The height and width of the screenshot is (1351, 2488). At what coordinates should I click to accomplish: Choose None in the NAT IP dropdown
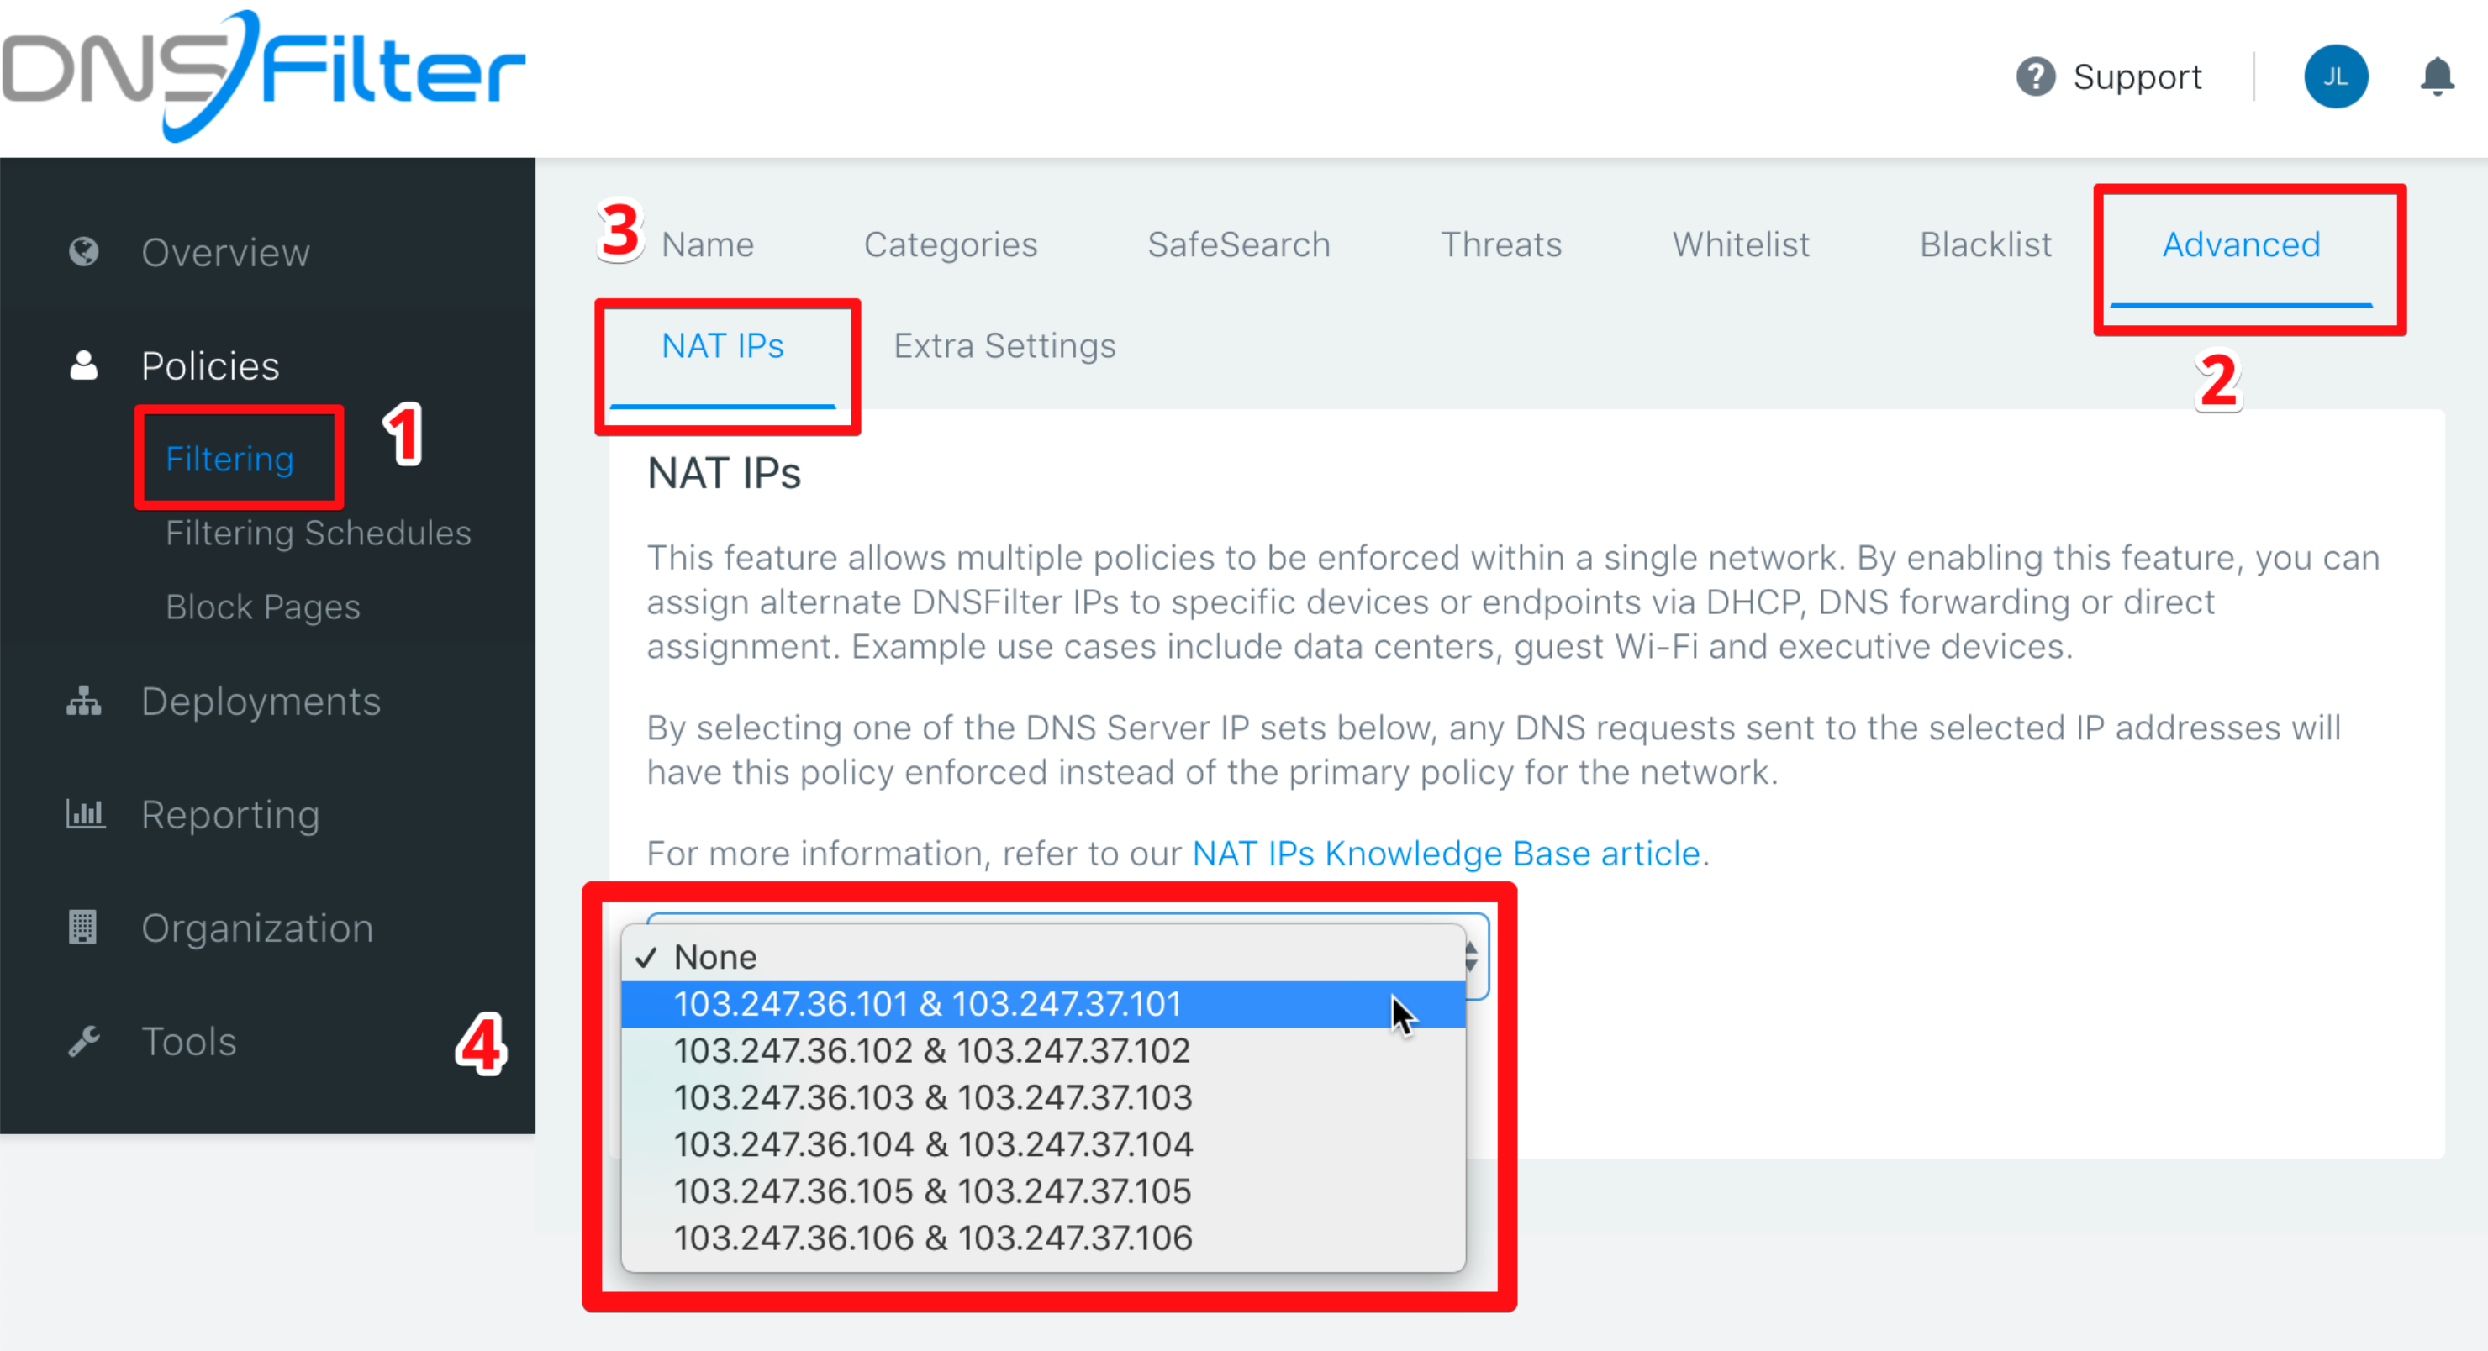1043,957
